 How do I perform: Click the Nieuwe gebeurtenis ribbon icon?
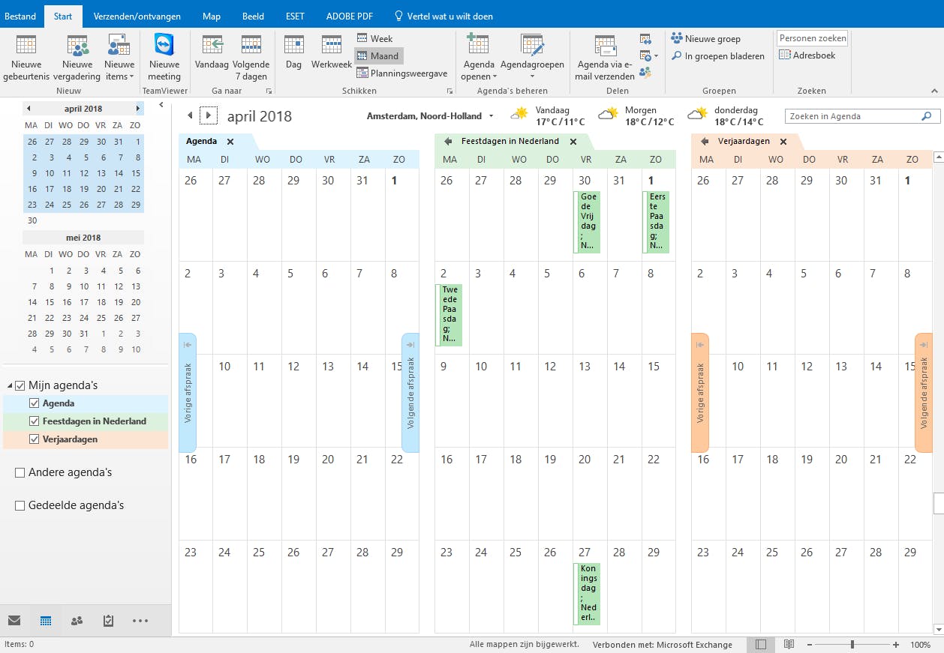point(27,58)
